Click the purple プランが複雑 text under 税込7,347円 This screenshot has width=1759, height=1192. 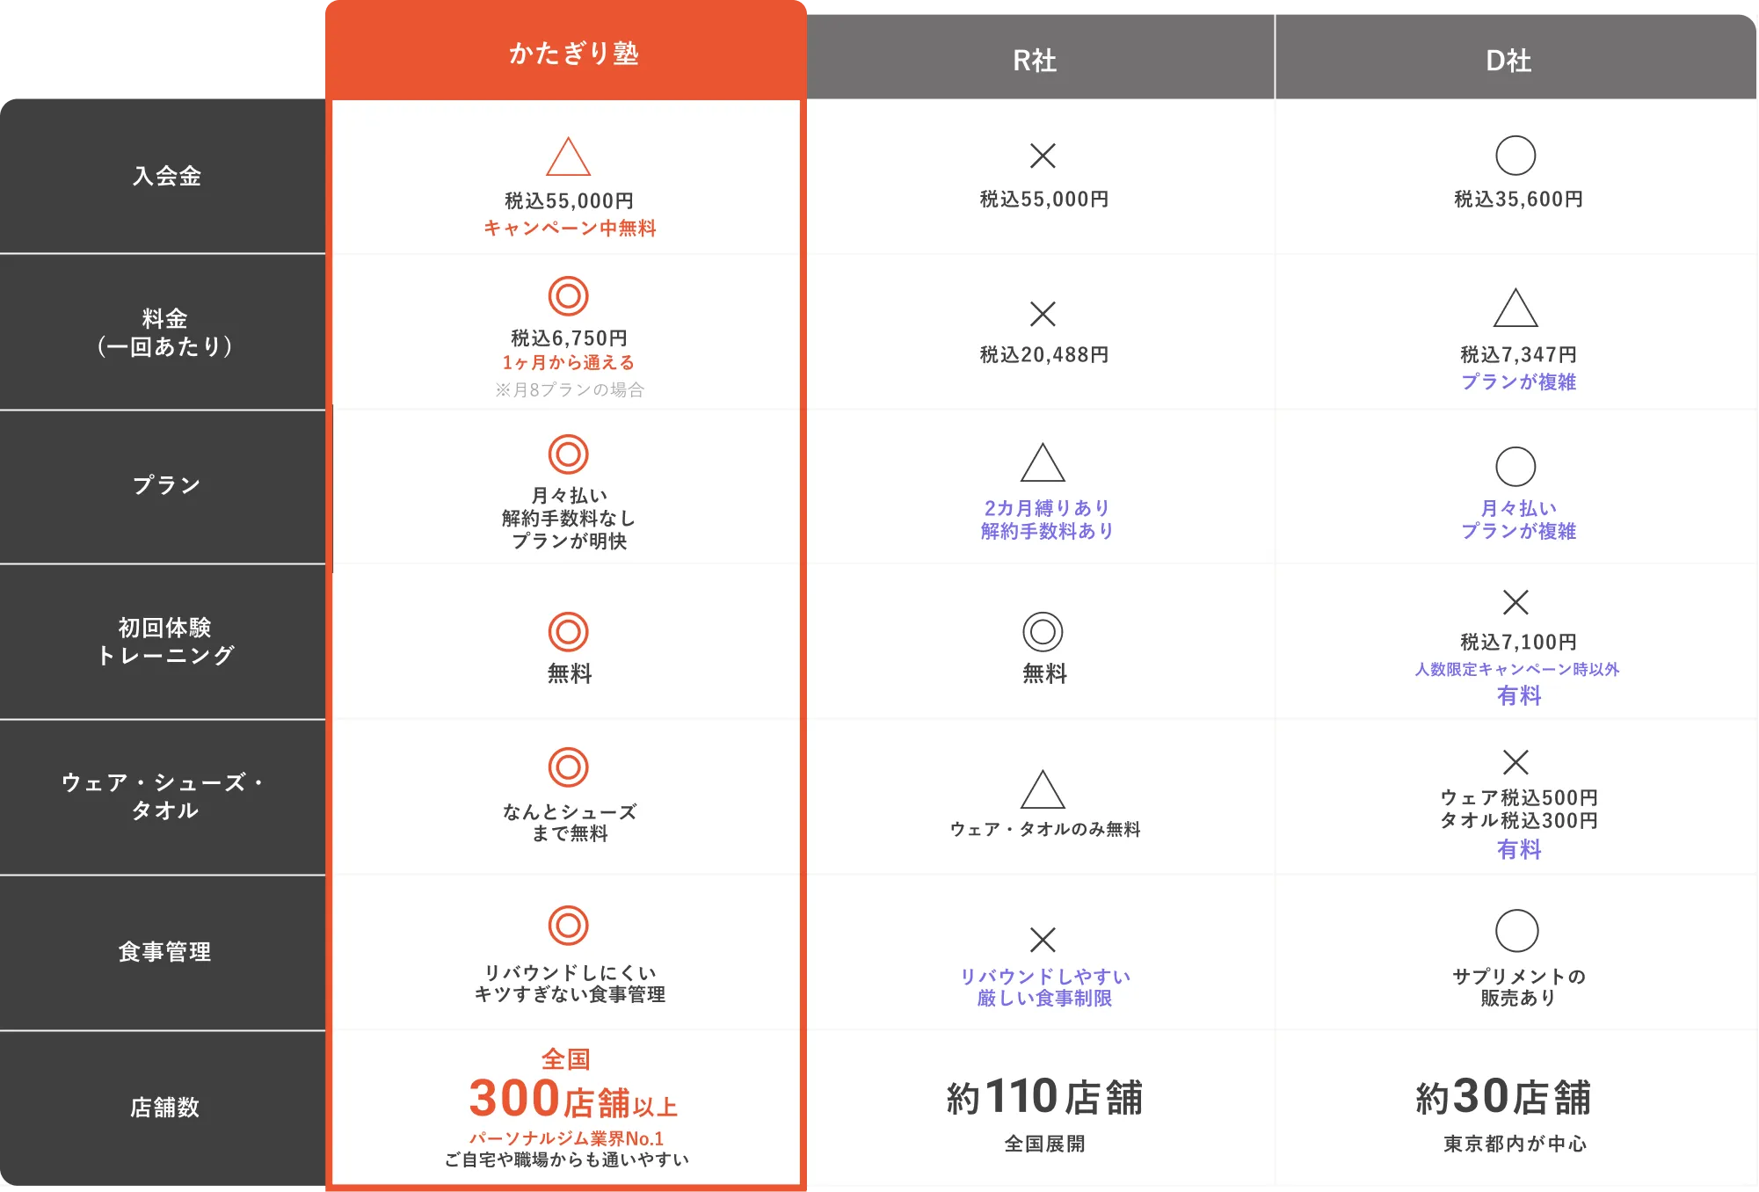click(1518, 382)
